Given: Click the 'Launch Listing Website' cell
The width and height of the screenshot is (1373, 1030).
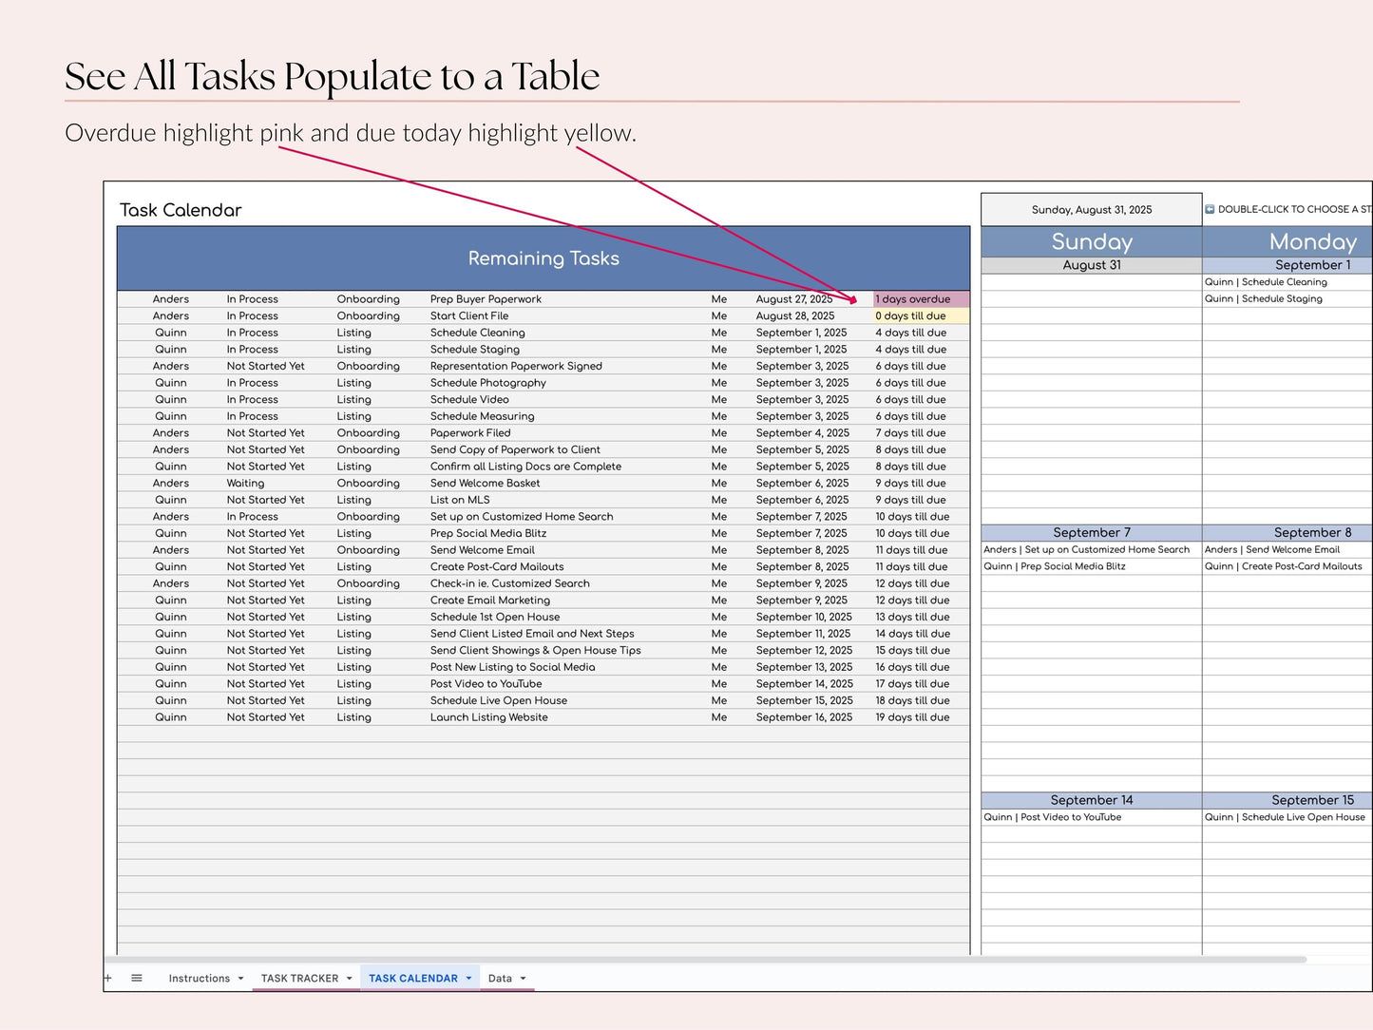Looking at the screenshot, I should pos(488,717).
